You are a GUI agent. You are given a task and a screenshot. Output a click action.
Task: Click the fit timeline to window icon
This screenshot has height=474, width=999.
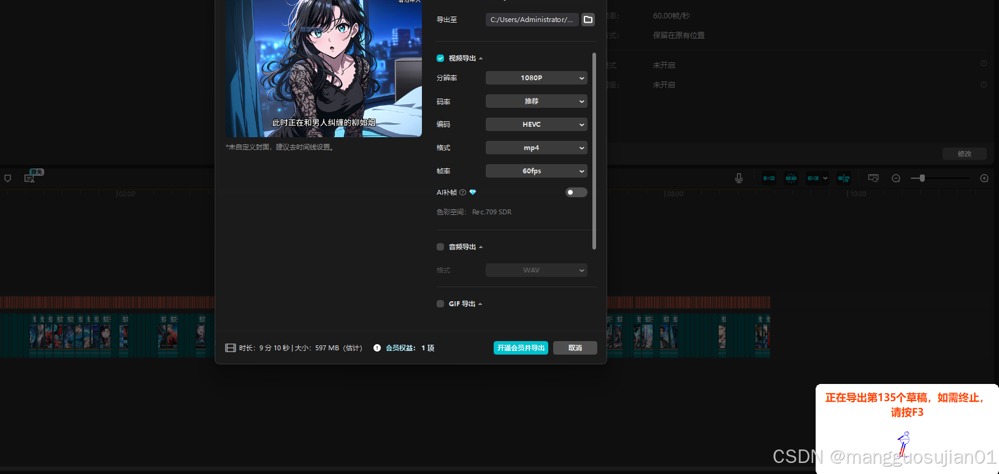click(x=873, y=178)
